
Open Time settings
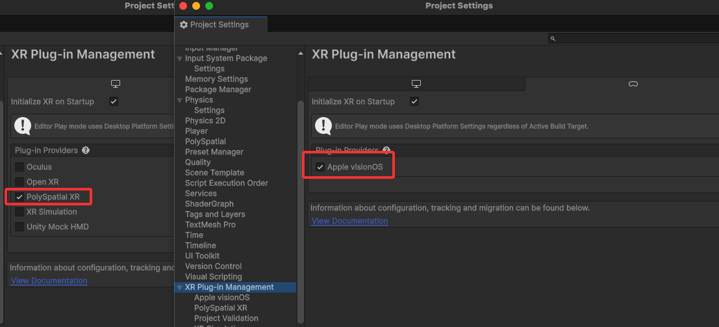(x=194, y=235)
